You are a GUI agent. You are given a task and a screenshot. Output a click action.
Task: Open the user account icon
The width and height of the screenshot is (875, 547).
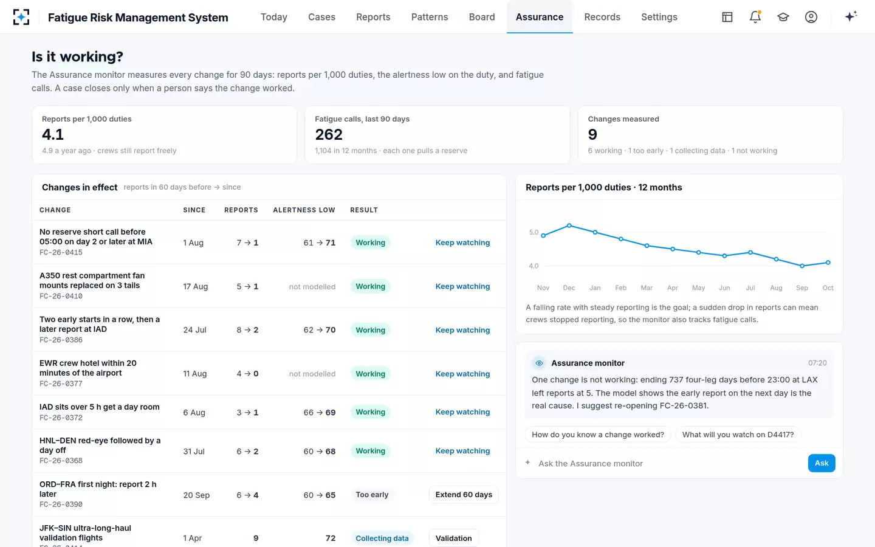(x=811, y=17)
